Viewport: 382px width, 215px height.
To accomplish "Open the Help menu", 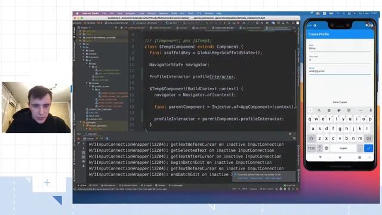I will 219,13.
